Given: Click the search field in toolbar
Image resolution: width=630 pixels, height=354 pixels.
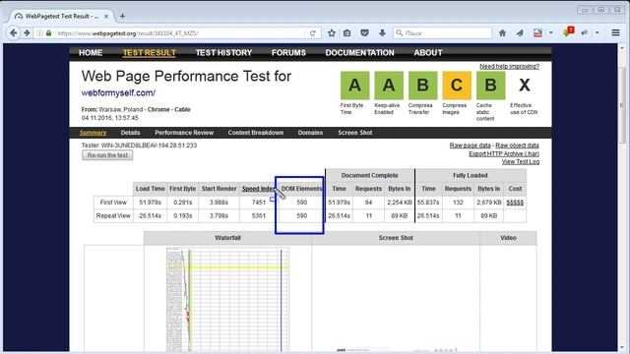Looking at the screenshot, I should pyautogui.click(x=442, y=33).
